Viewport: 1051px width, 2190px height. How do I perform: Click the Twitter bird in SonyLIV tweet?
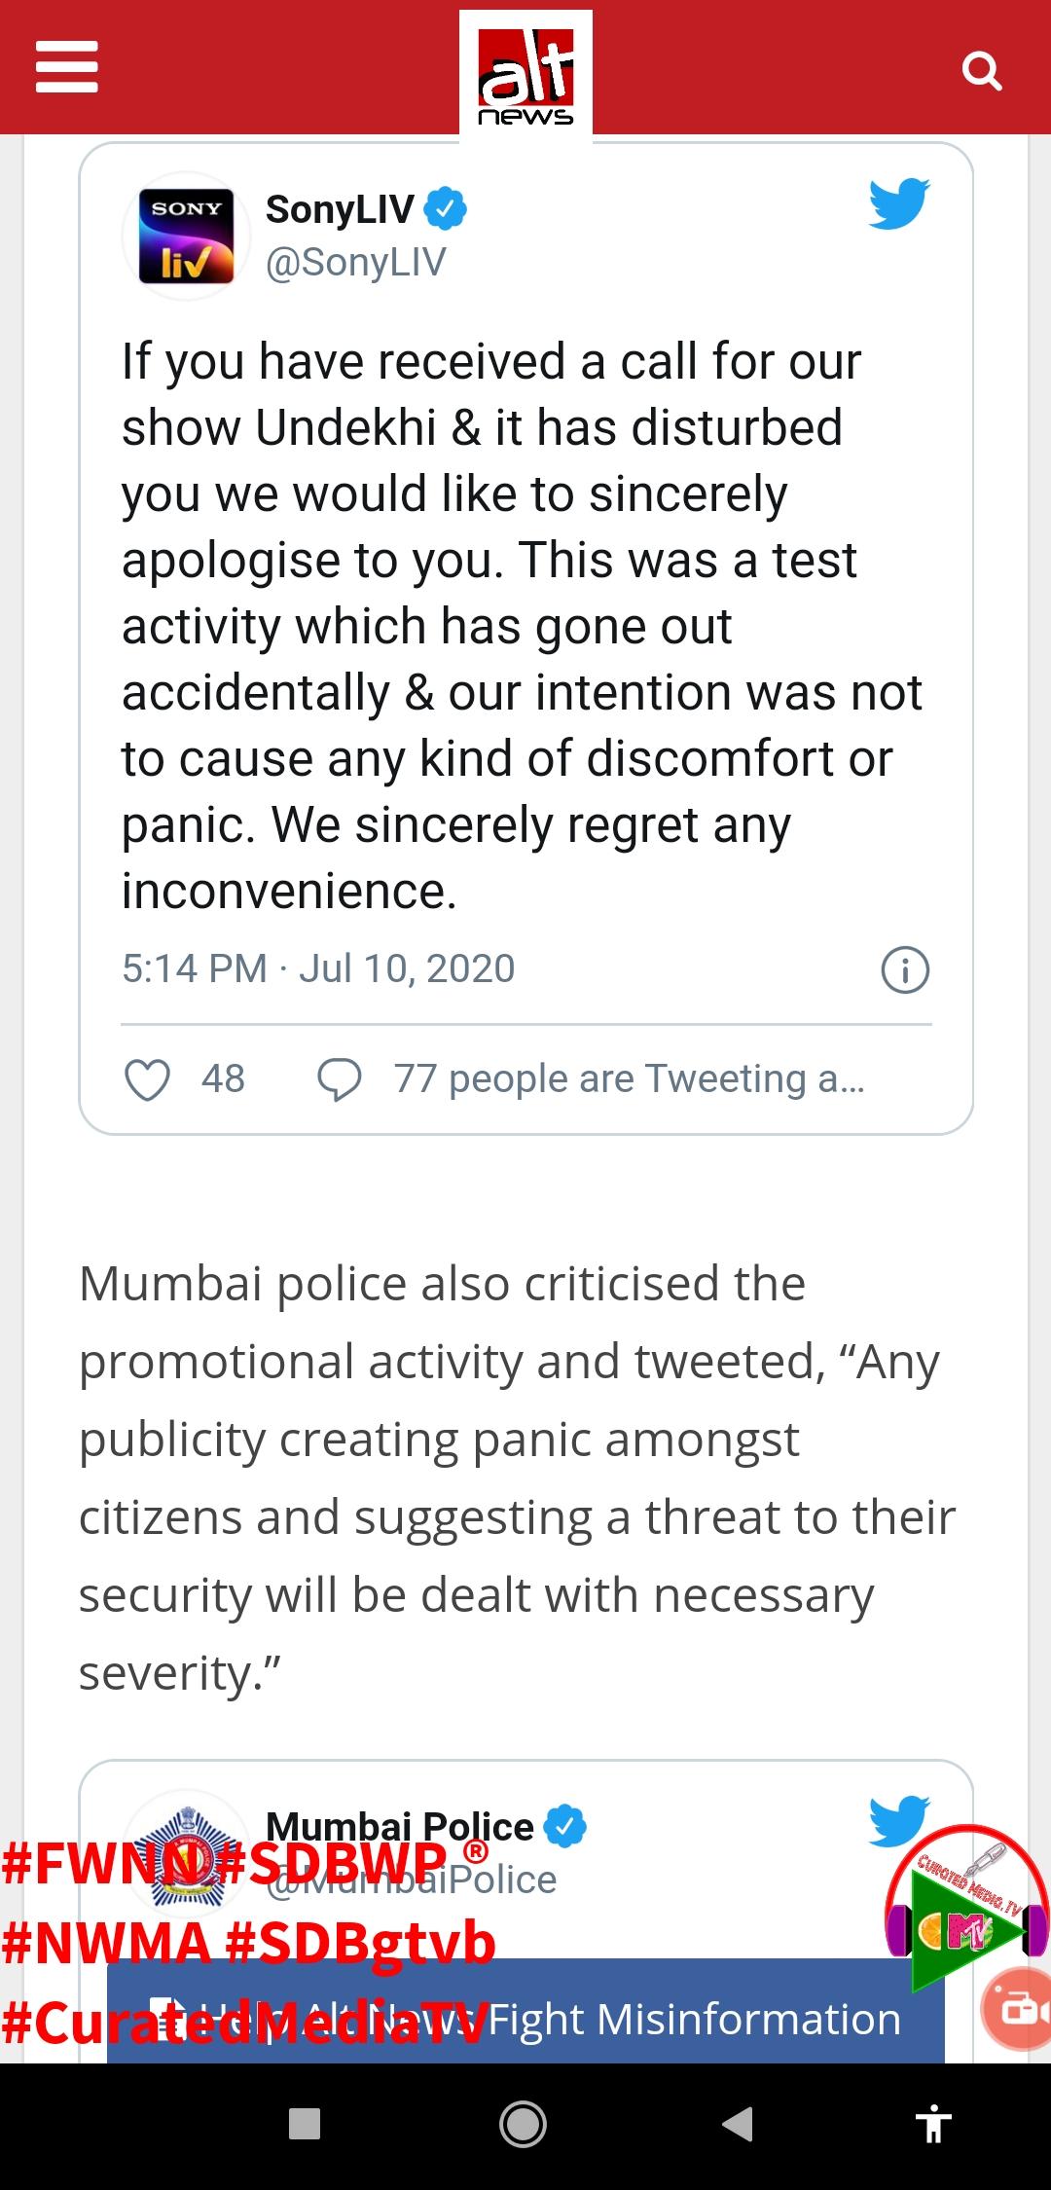[899, 203]
